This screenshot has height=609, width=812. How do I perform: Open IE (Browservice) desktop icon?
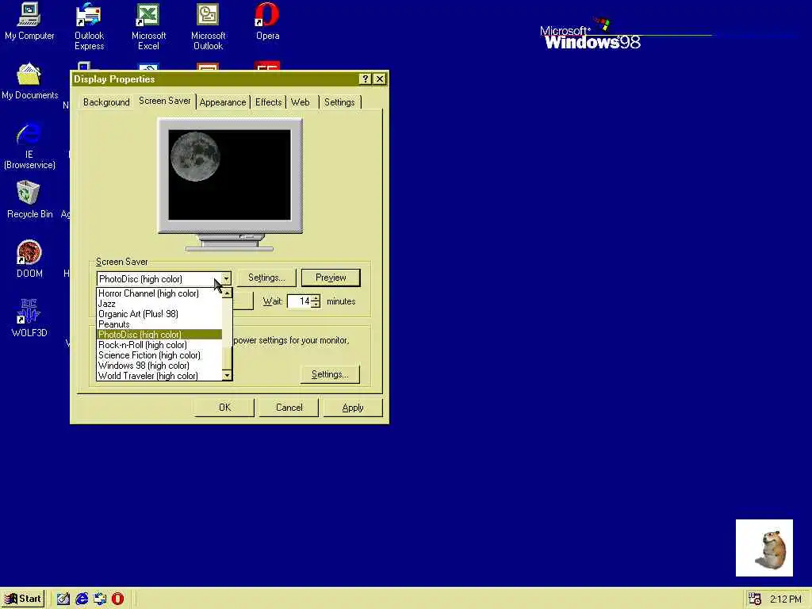tap(29, 146)
